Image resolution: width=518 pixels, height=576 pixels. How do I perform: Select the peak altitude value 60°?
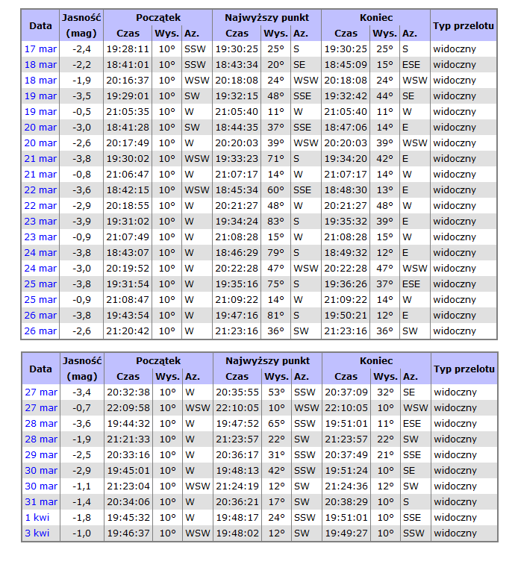click(x=276, y=190)
